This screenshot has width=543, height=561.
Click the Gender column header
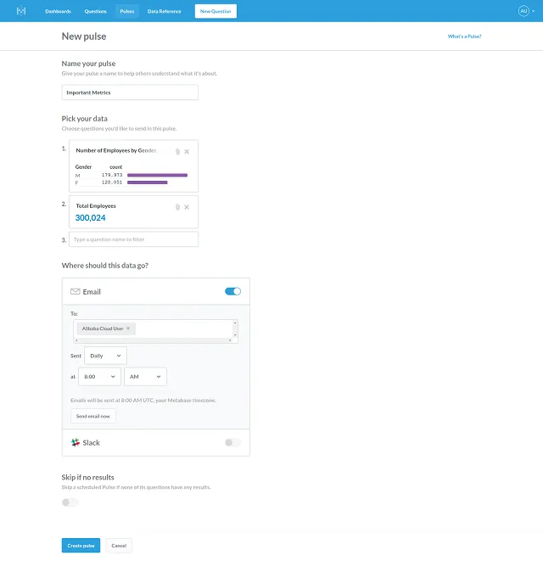click(x=83, y=167)
